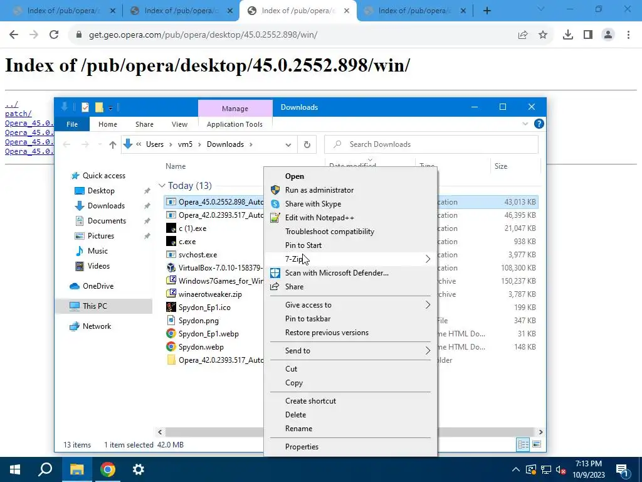Click share page icon in address bar

(x=523, y=35)
